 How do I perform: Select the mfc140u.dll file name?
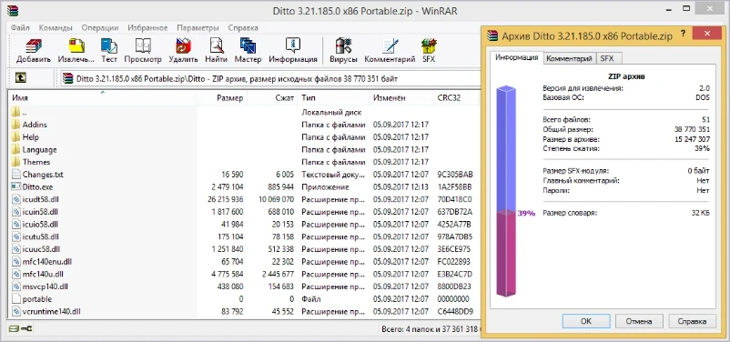[43, 274]
